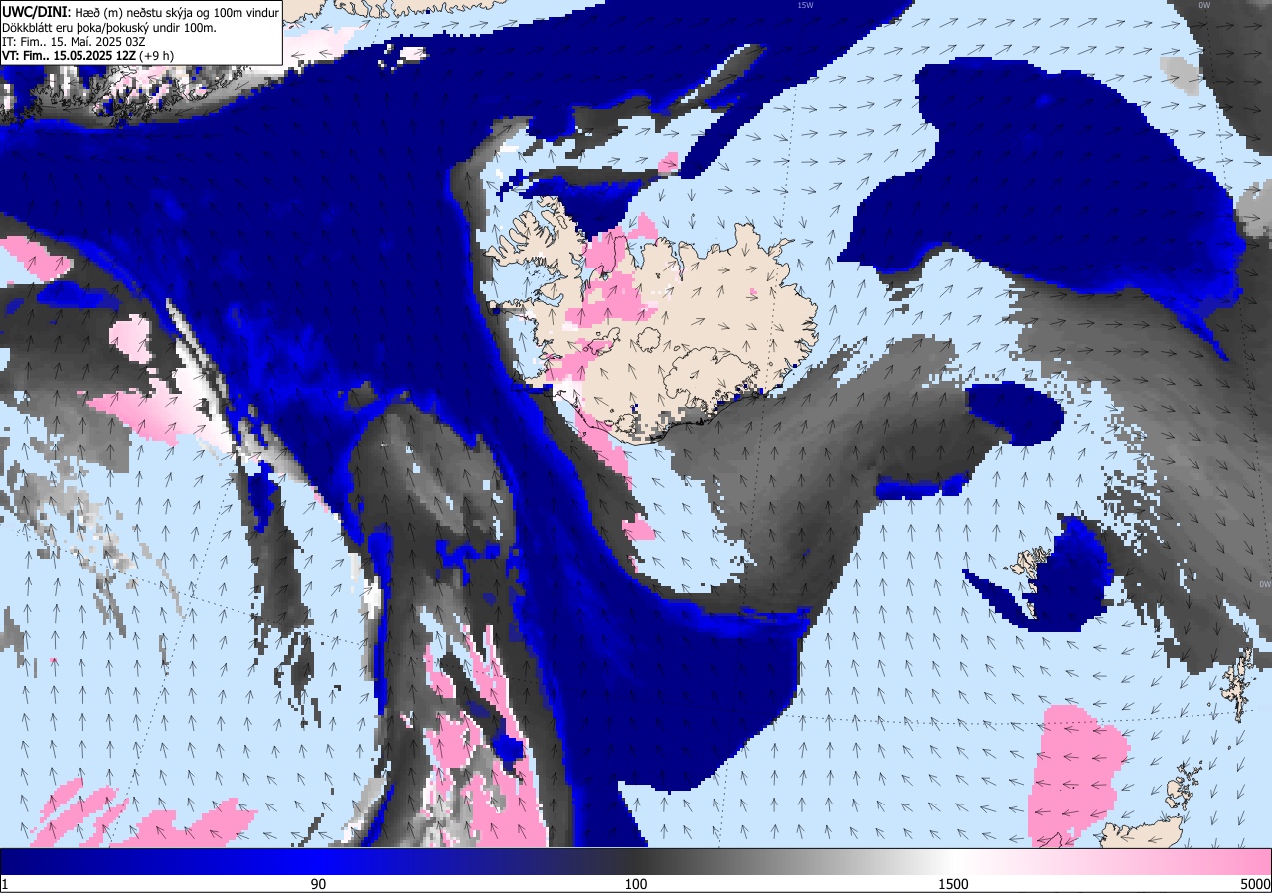Click the line 'Dökkblátt eru þoka/þokuský undir 100m.'
The width and height of the screenshot is (1272, 893).
(109, 27)
